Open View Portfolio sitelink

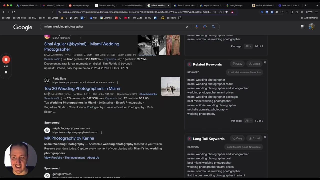click(x=53, y=158)
